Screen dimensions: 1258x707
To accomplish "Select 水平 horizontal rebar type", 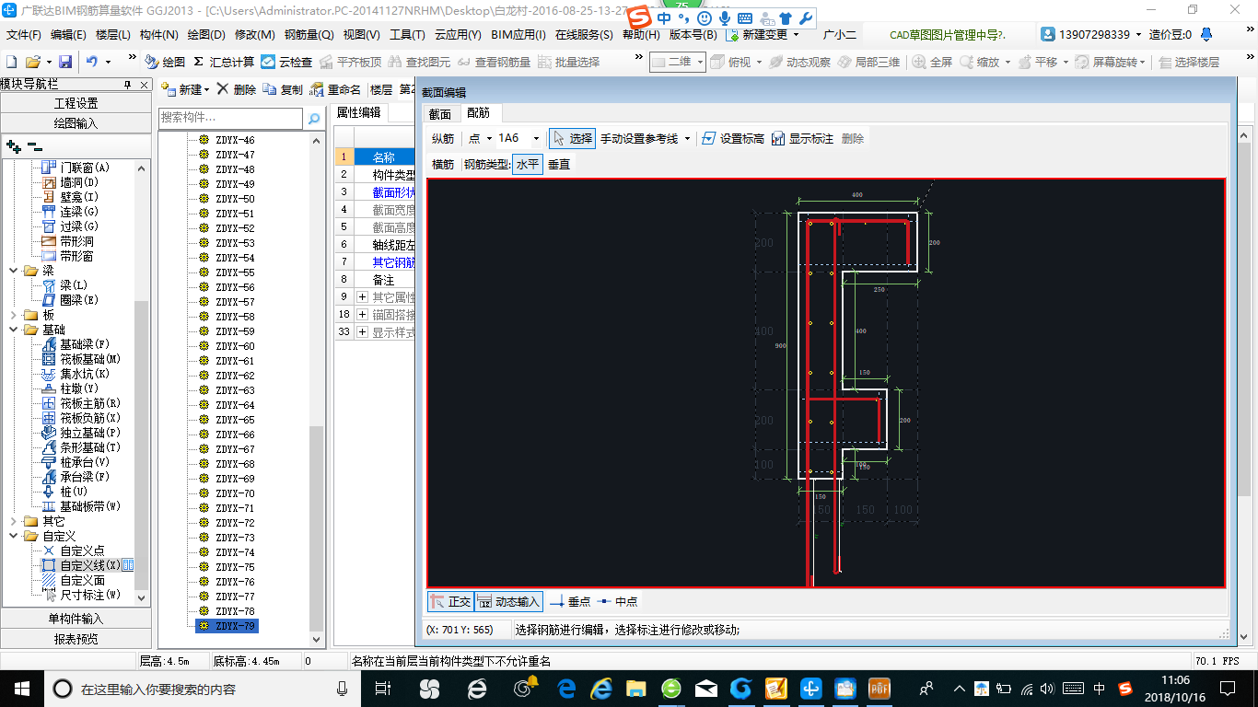I will point(528,164).
